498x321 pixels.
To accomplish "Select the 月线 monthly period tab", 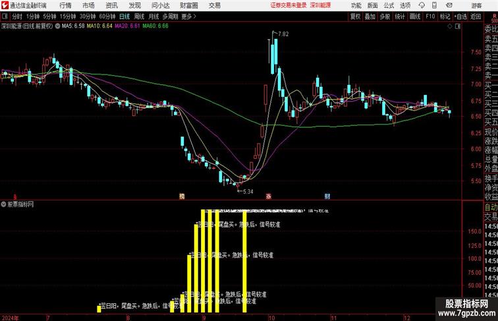I will coord(153,16).
